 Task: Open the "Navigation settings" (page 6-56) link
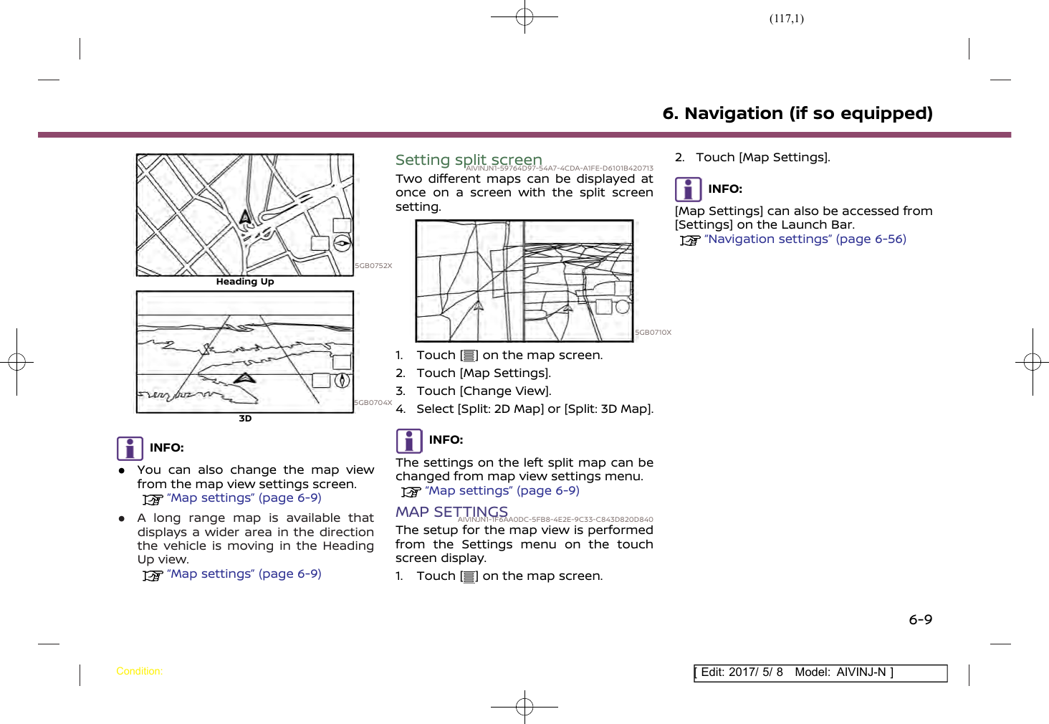[805, 239]
